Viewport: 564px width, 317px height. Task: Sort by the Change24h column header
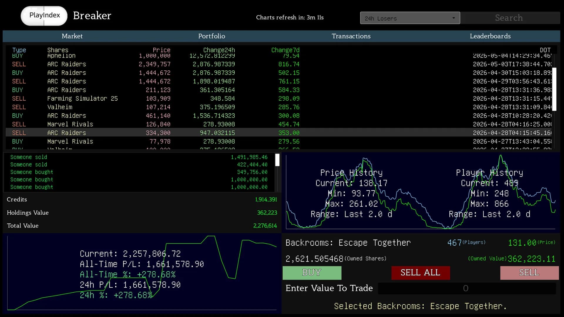pyautogui.click(x=219, y=50)
